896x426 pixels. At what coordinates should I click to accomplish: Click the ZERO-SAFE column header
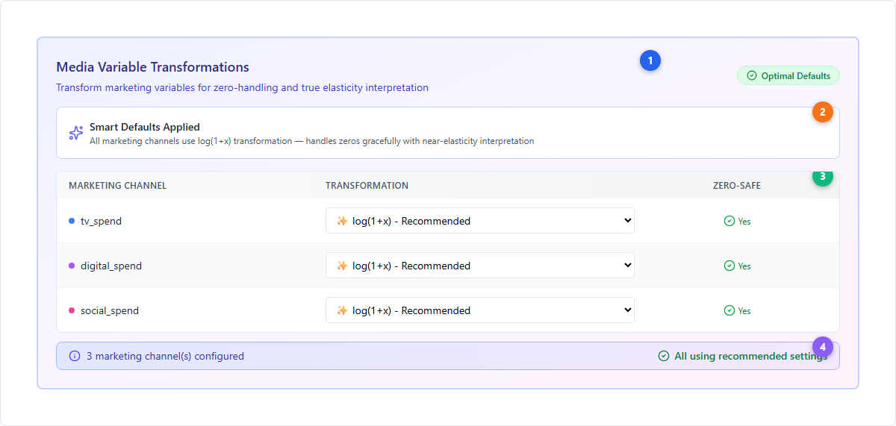[x=737, y=185]
